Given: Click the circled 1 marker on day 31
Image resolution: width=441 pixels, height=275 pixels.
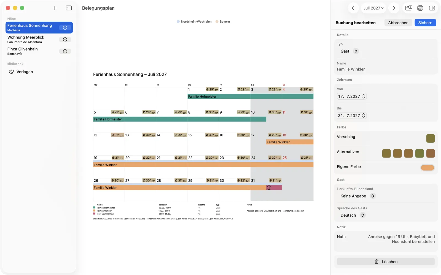Looking at the screenshot, I should coord(269,188).
